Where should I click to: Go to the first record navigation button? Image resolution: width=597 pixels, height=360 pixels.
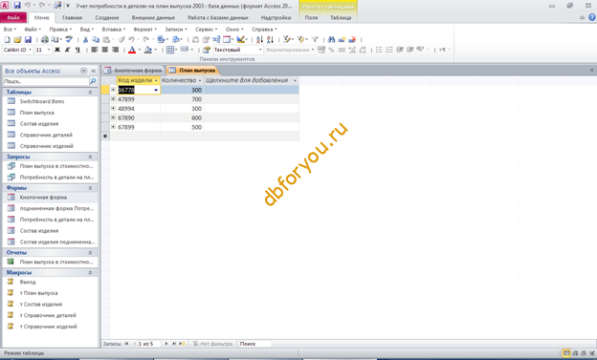pyautogui.click(x=126, y=344)
